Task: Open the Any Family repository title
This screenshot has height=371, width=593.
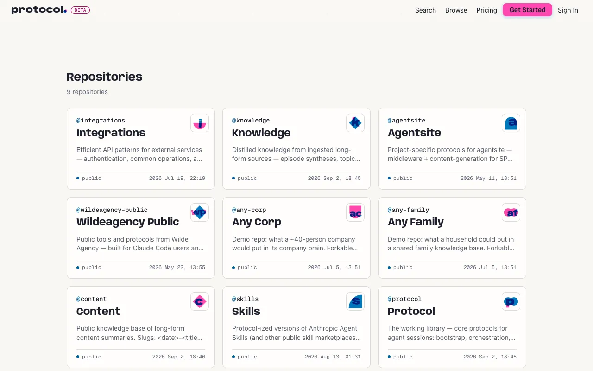Action: (x=416, y=222)
